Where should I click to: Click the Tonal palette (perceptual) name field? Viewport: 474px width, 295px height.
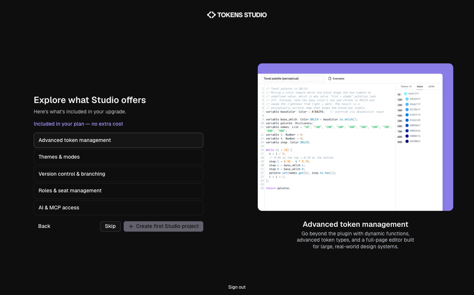tap(293, 79)
